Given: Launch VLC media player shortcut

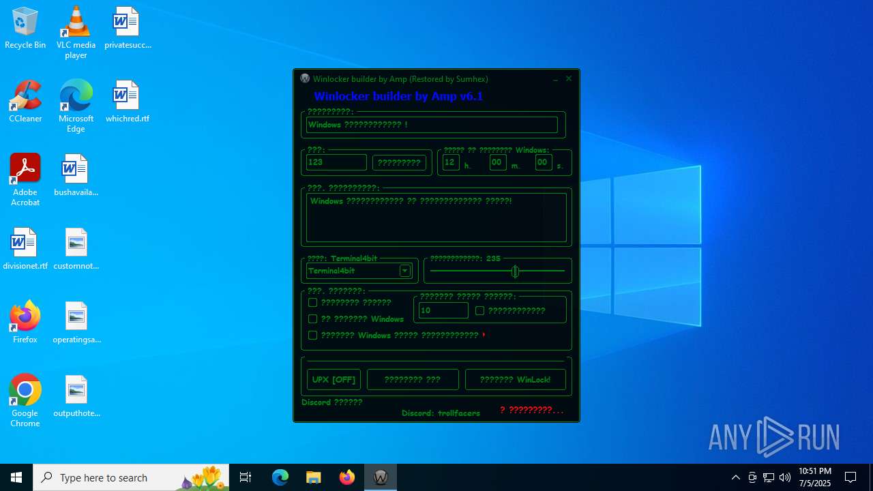Looking at the screenshot, I should tap(76, 33).
